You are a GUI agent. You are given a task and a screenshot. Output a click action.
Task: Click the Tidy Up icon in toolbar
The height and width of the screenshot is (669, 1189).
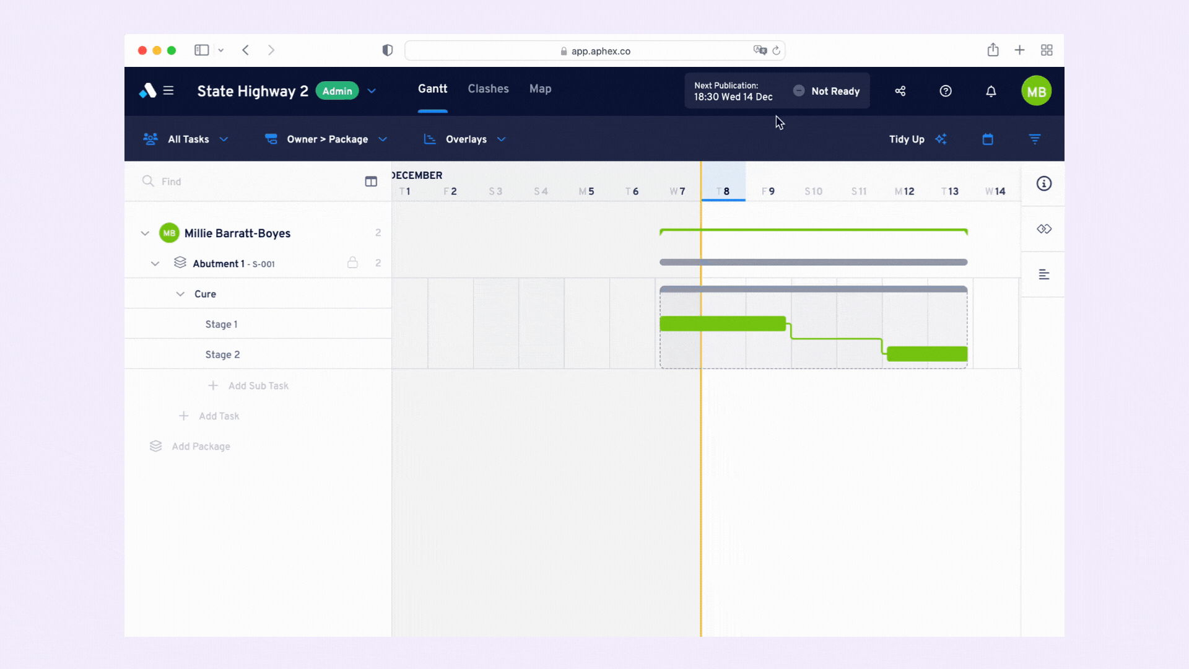(x=941, y=139)
